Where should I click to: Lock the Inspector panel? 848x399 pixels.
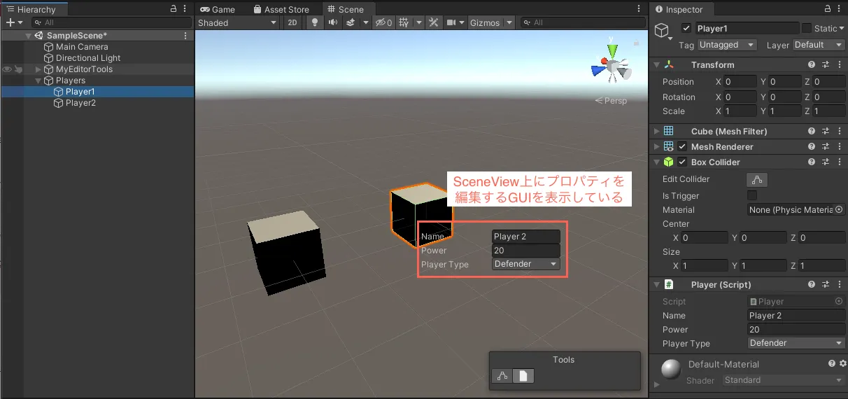tap(828, 9)
